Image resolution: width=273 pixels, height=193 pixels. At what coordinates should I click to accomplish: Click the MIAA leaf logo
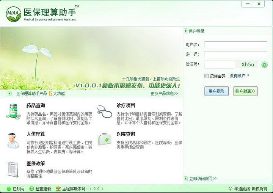coord(13,14)
